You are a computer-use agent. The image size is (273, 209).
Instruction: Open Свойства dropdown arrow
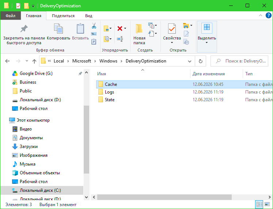tap(172, 43)
